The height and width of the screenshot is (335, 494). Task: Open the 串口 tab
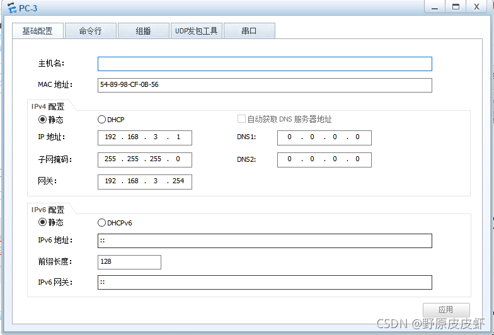(x=250, y=31)
